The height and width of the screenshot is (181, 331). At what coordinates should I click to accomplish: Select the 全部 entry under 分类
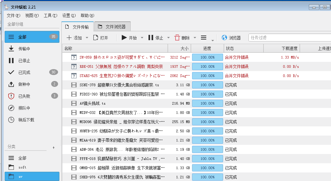coord(32,158)
